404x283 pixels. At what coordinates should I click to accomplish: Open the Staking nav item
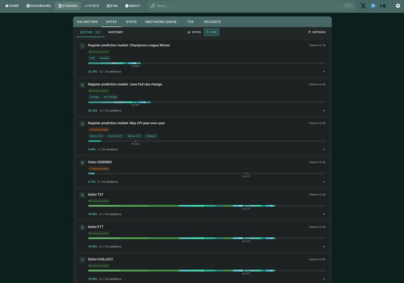68,6
